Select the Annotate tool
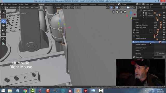The height and width of the screenshot is (93, 166). (3, 39)
